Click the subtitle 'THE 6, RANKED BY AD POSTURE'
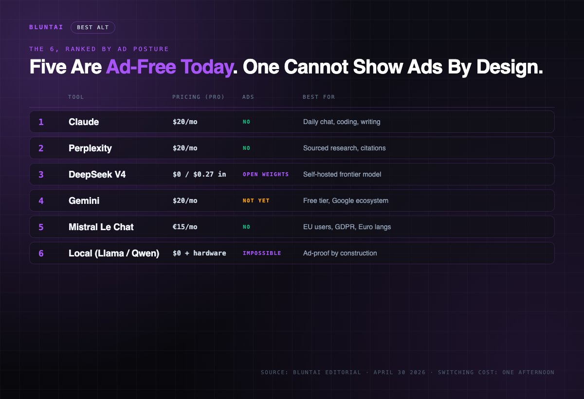The height and width of the screenshot is (399, 584). [x=99, y=49]
